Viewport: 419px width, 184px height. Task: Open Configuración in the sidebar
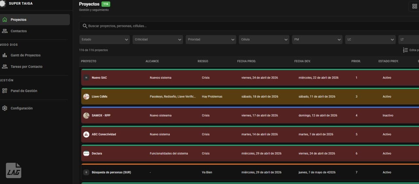[35, 108]
